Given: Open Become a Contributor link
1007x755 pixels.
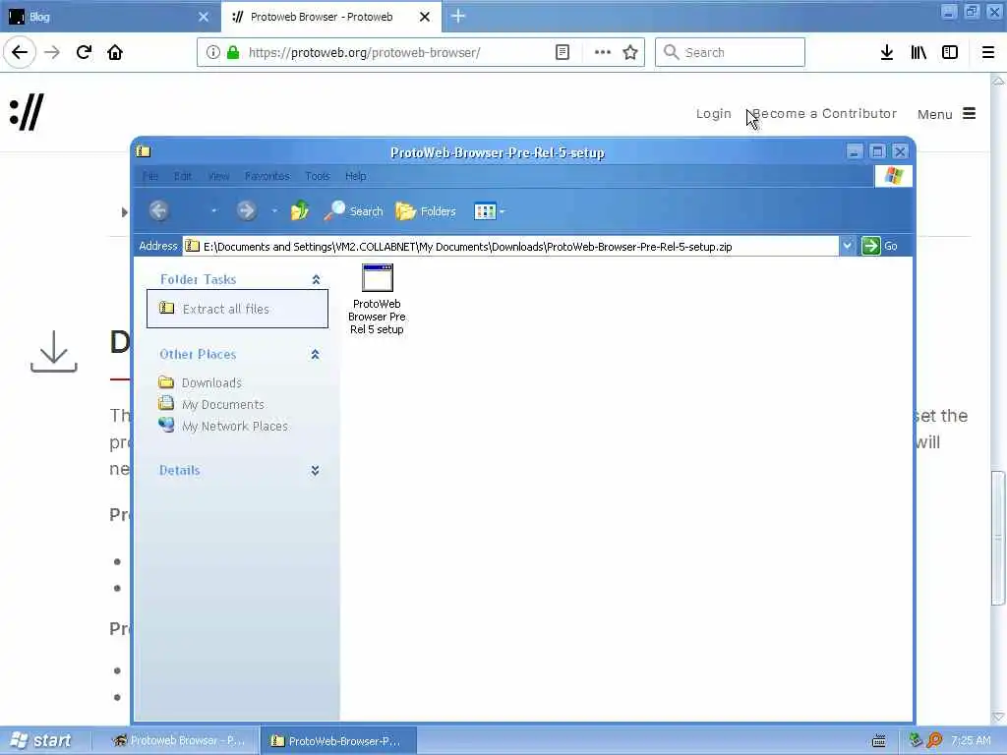Looking at the screenshot, I should pyautogui.click(x=824, y=114).
